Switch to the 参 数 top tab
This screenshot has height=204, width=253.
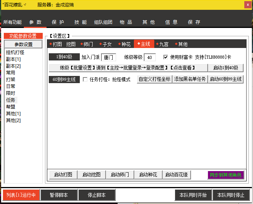coord(35,22)
